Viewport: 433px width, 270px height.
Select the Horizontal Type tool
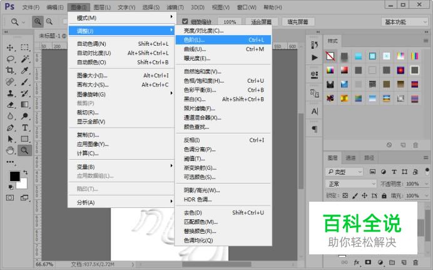[25, 128]
